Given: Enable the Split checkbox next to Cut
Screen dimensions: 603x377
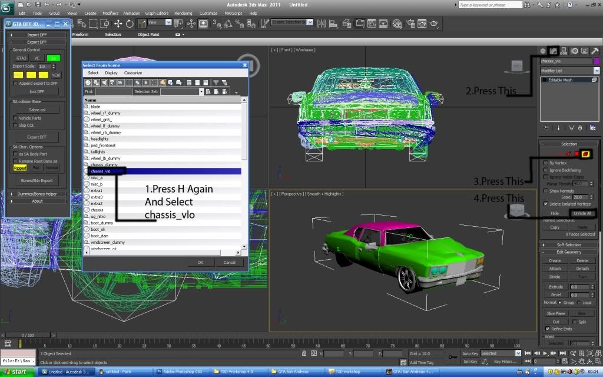Looking at the screenshot, I should click(x=575, y=322).
